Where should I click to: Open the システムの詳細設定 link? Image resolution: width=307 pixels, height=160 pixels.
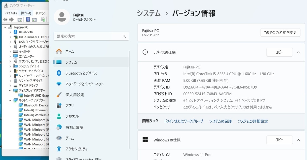click(x=253, y=121)
